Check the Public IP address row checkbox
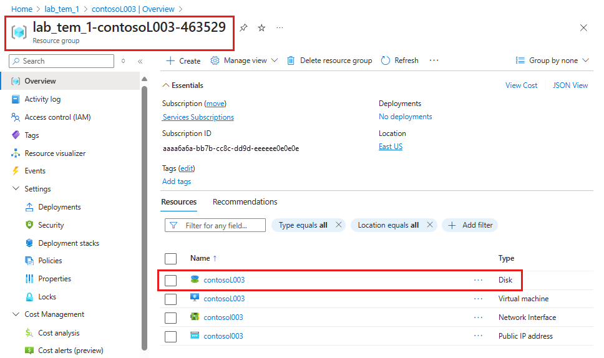The width and height of the screenshot is (604, 358). tap(170, 336)
